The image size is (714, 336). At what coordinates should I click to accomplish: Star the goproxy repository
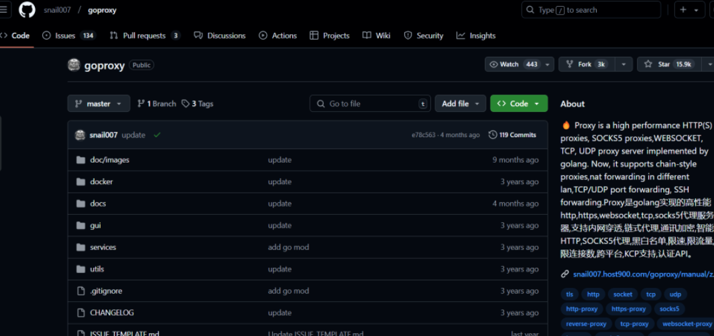670,64
